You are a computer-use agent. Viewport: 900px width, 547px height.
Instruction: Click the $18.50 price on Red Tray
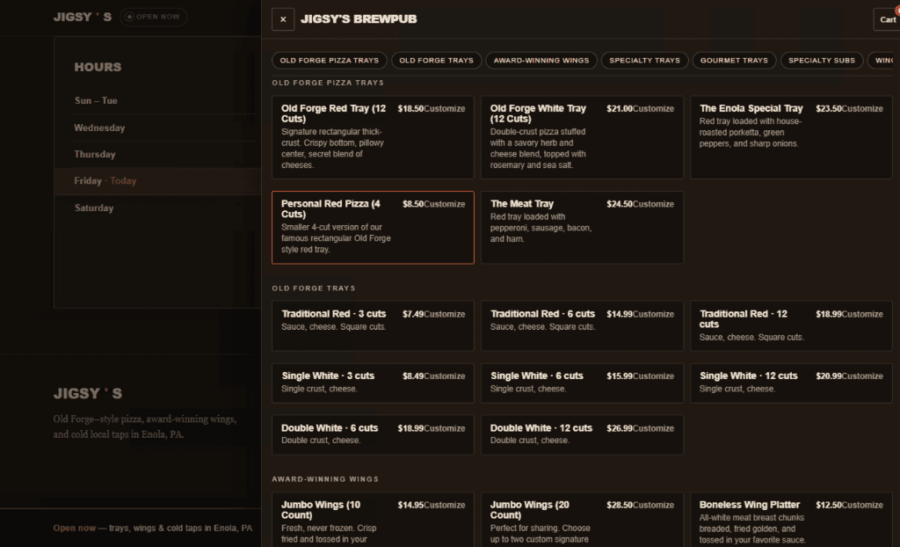click(410, 108)
